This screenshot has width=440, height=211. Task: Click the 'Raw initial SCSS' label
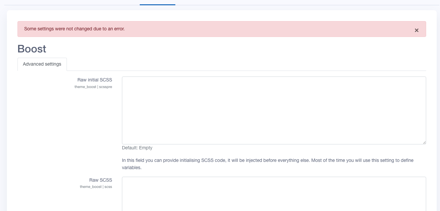[95, 80]
